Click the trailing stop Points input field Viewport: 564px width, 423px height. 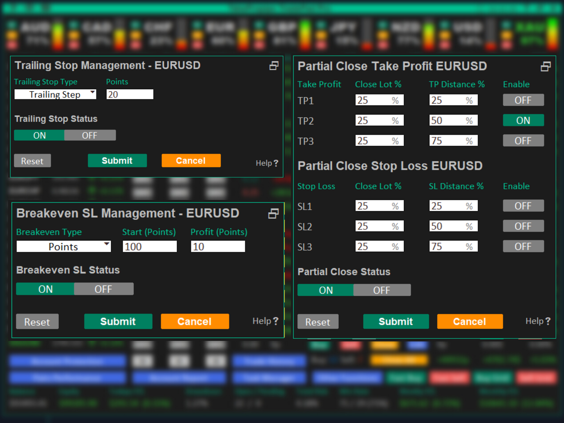click(x=130, y=94)
